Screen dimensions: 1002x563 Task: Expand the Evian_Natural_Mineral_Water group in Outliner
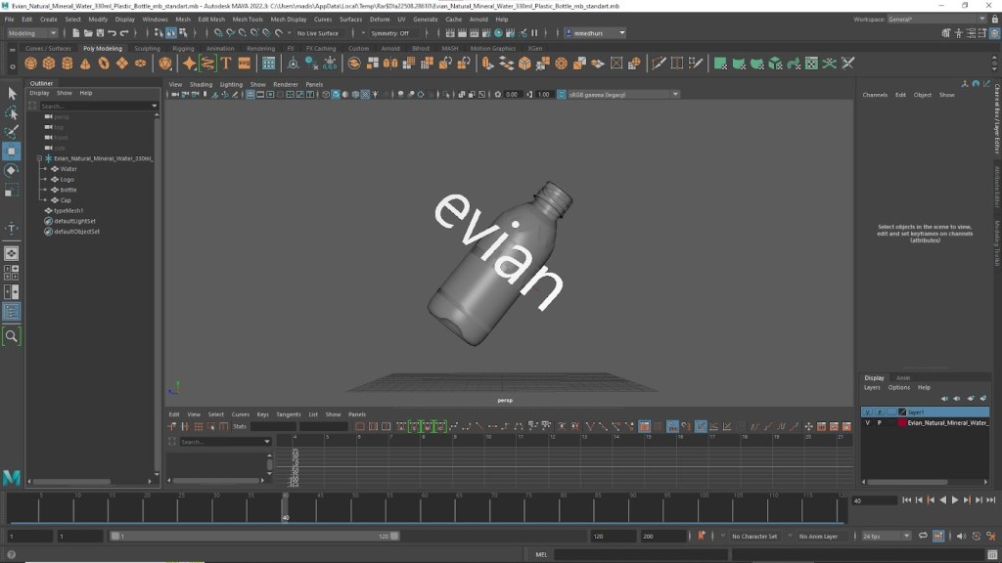(x=39, y=157)
